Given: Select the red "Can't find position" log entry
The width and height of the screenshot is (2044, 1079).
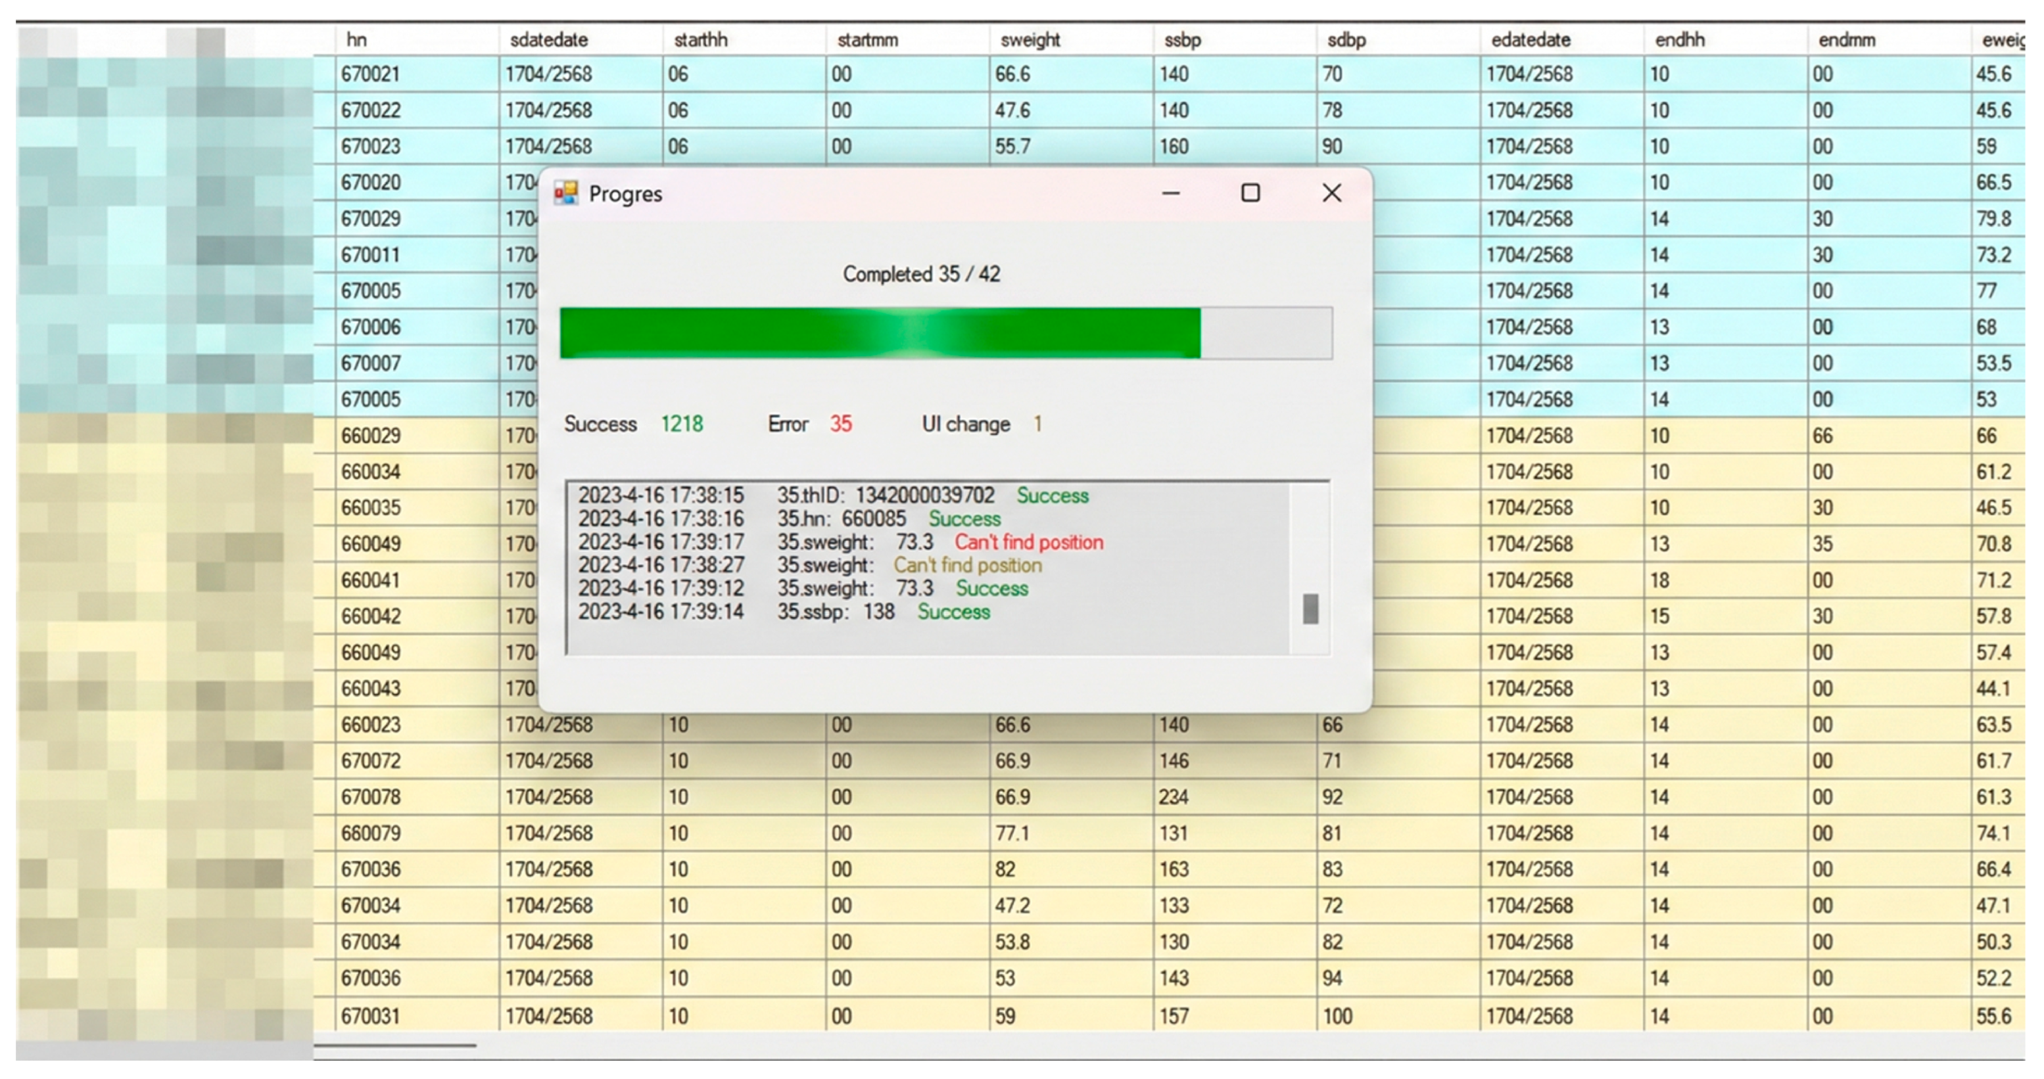Looking at the screenshot, I should pyautogui.click(x=1028, y=542).
